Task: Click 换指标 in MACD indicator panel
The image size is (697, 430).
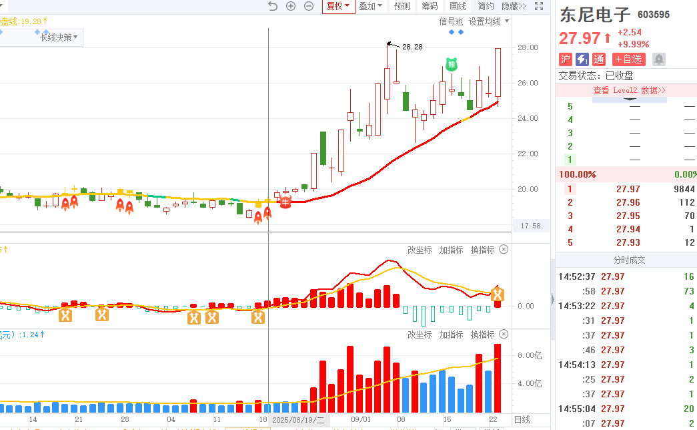Action: (482, 250)
